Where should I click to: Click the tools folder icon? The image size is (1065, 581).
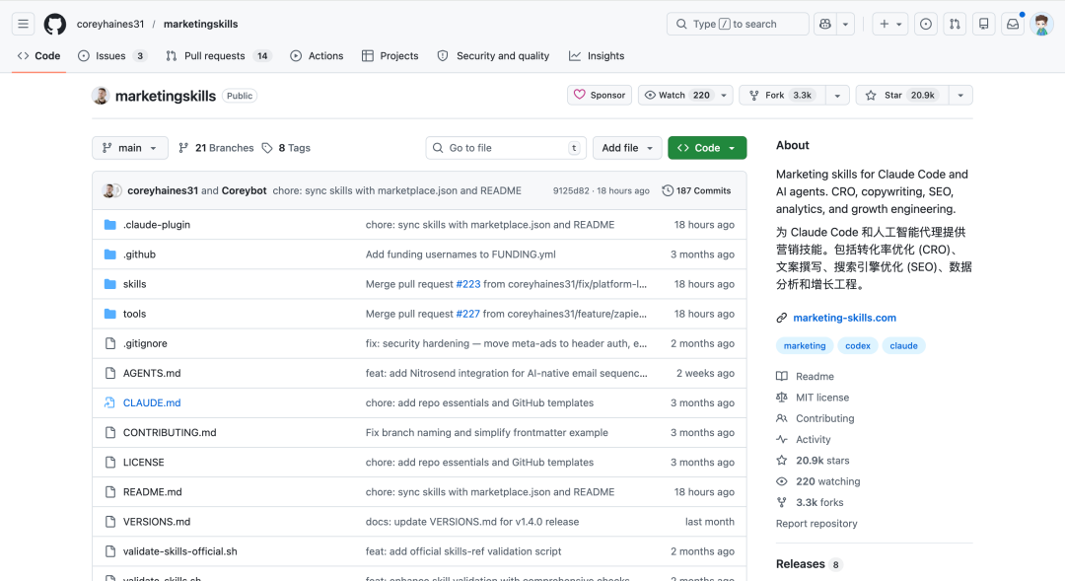click(110, 314)
